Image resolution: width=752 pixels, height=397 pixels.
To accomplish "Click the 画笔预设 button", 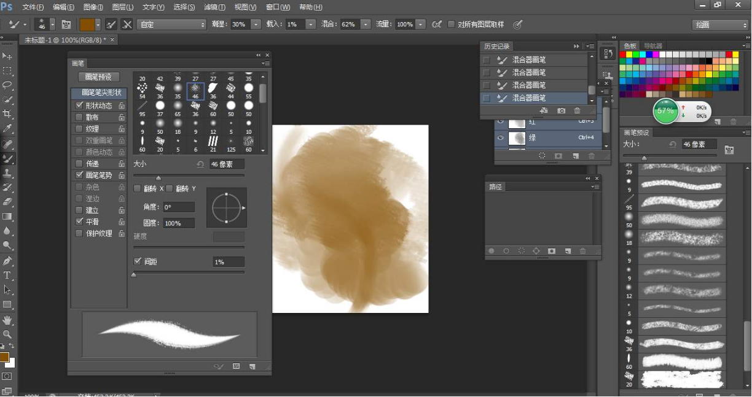I will click(x=98, y=77).
